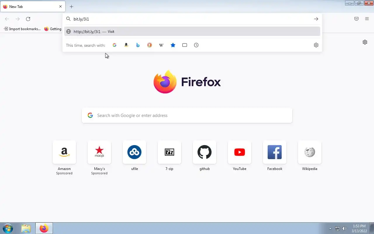This screenshot has width=374, height=234.
Task: Search with Amazon one-off icon
Action: point(126,45)
